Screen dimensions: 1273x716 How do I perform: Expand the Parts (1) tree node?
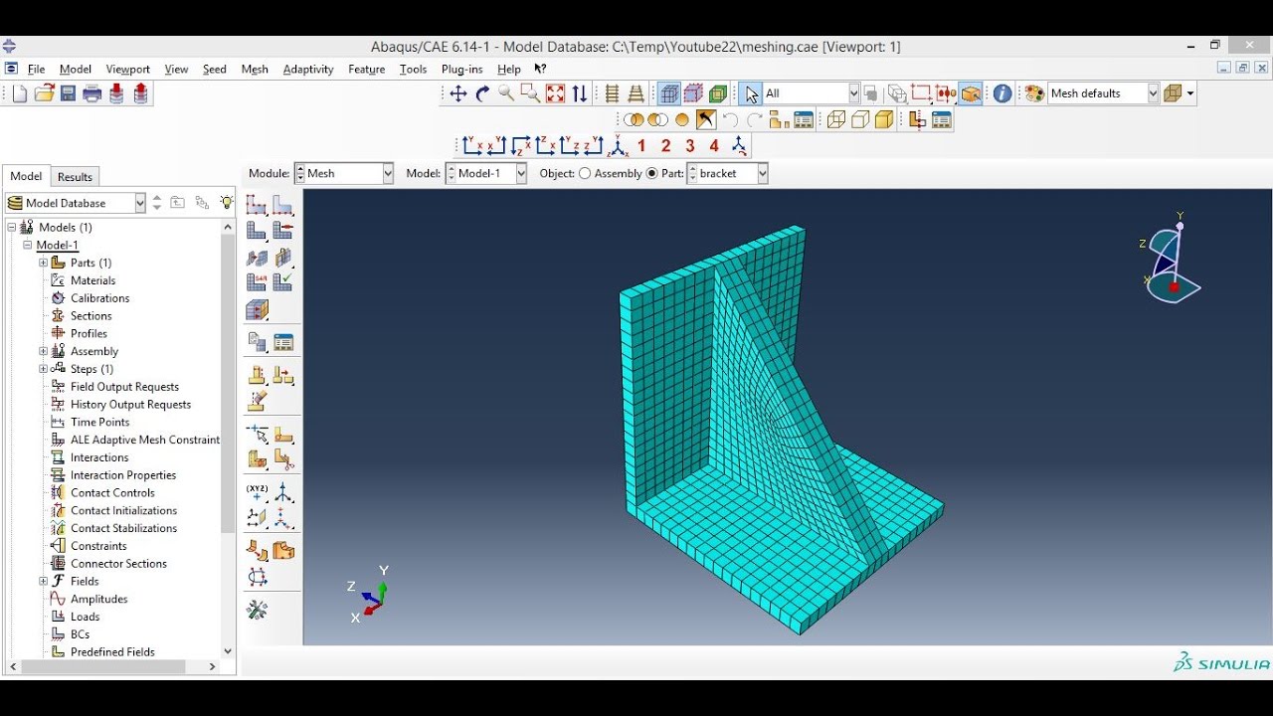[43, 263]
